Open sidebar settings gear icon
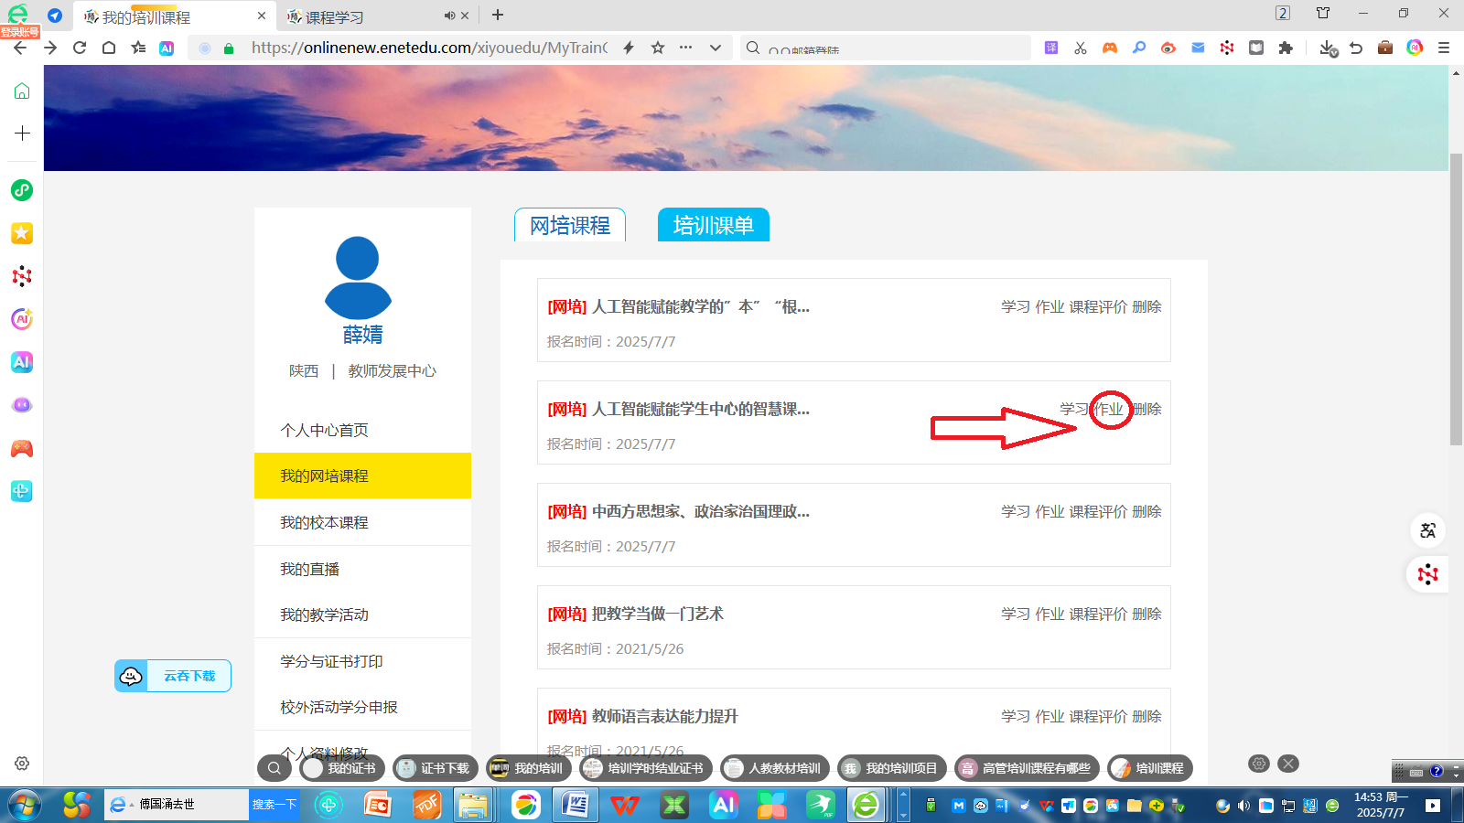Image resolution: width=1464 pixels, height=823 pixels. [x=22, y=764]
